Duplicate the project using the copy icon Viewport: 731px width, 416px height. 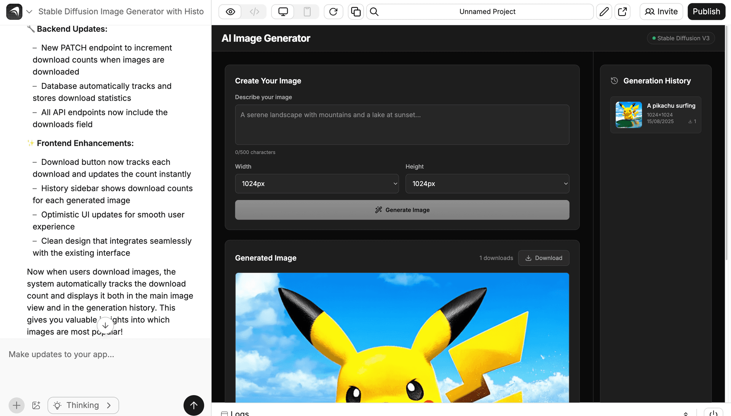[356, 11]
